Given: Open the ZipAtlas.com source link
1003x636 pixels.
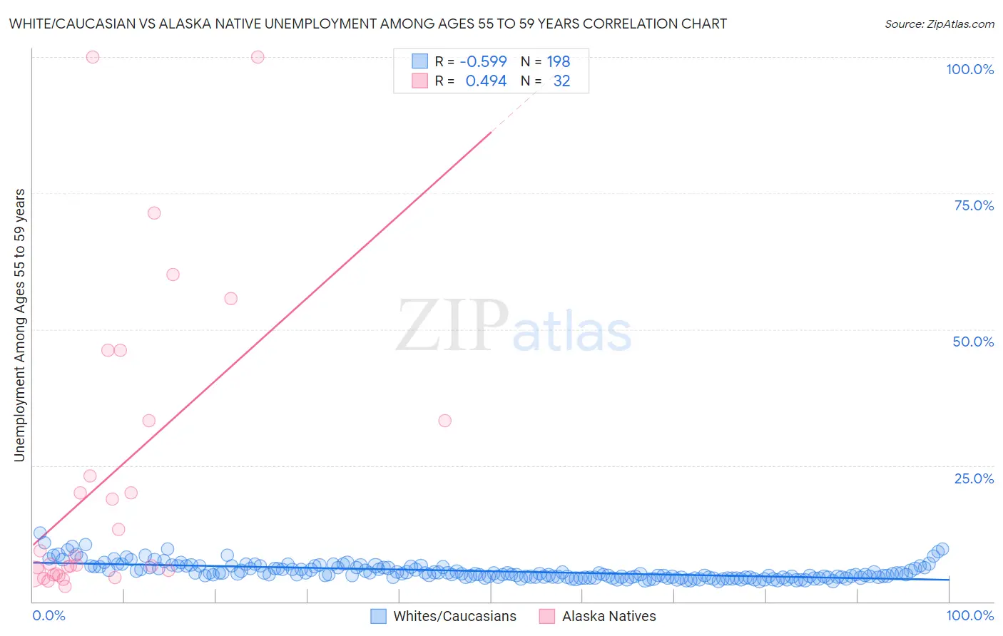Looking at the screenshot, I should (940, 24).
